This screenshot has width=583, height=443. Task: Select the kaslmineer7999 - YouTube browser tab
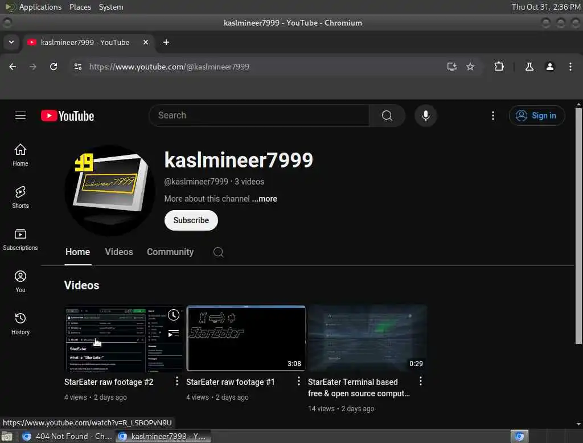(89, 42)
